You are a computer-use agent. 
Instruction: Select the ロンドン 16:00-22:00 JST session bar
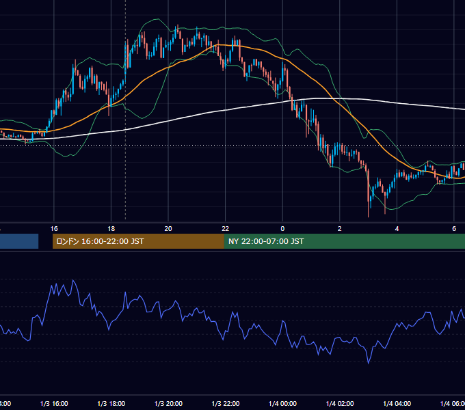pos(138,241)
